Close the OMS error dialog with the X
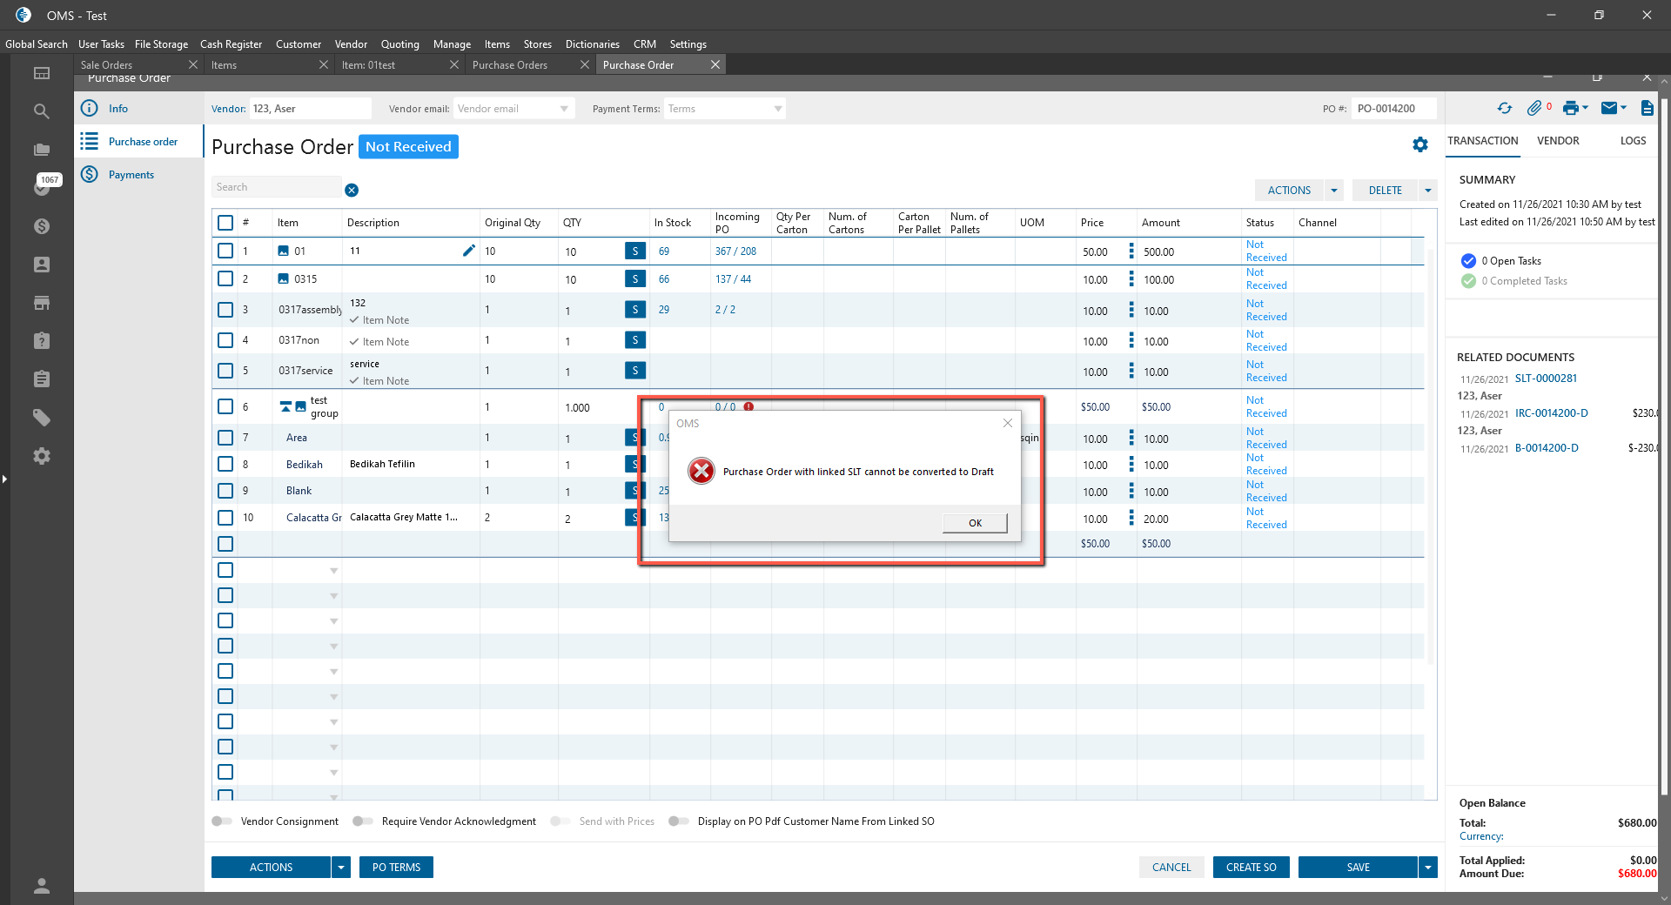This screenshot has height=905, width=1671. tap(1008, 423)
